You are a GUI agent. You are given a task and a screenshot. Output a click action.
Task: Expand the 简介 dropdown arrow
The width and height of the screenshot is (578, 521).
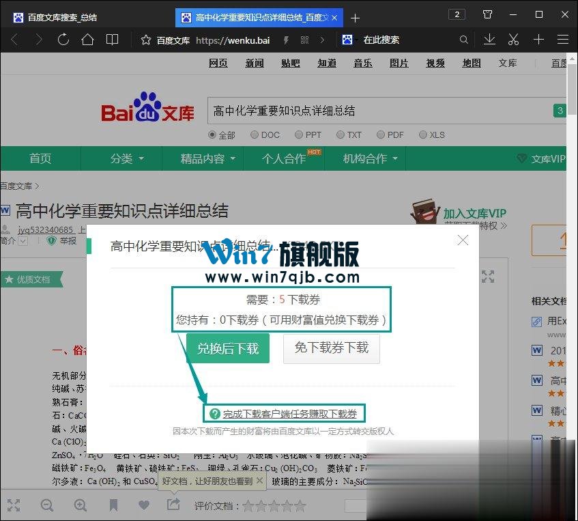[x=23, y=241]
